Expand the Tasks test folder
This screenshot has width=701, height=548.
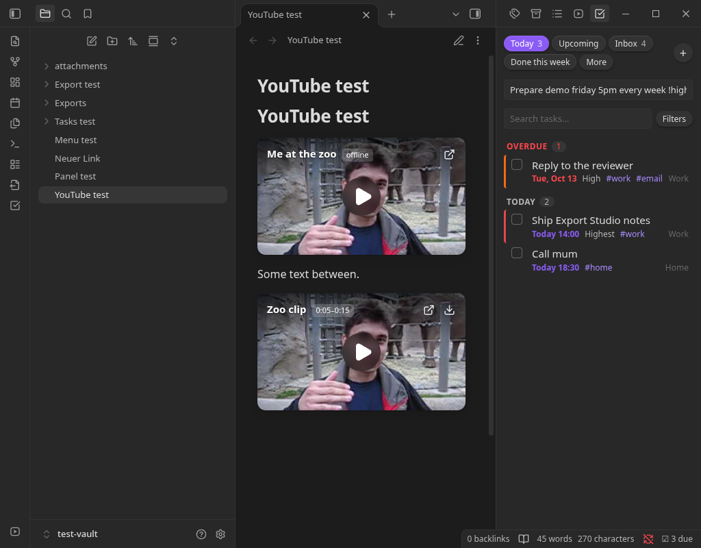click(x=47, y=122)
